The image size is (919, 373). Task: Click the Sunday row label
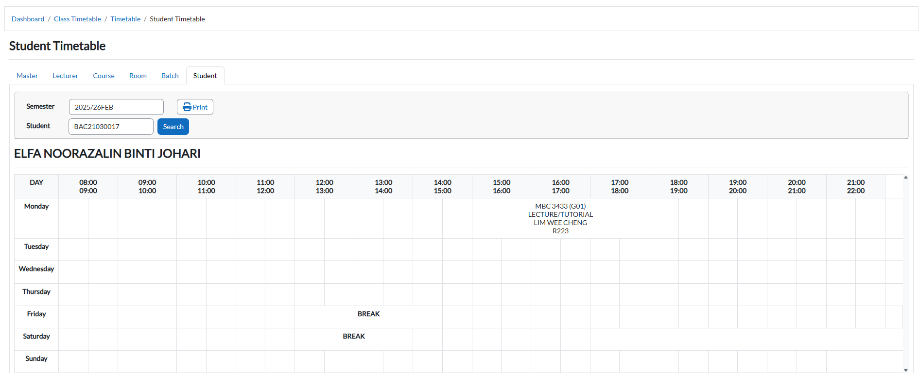(36, 358)
